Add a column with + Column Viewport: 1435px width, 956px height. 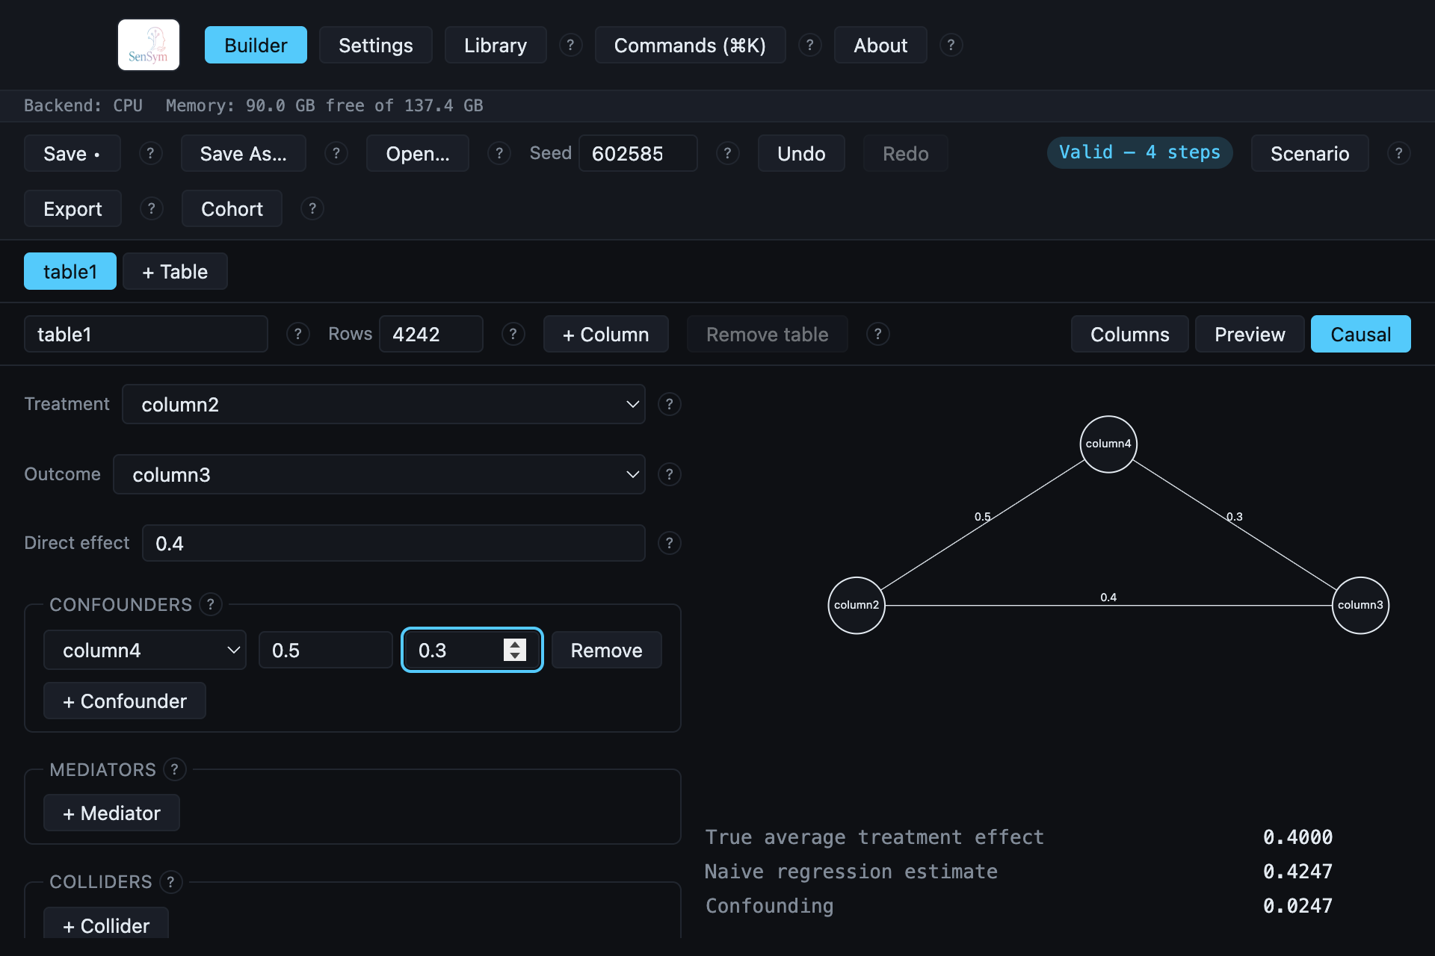(x=606, y=334)
